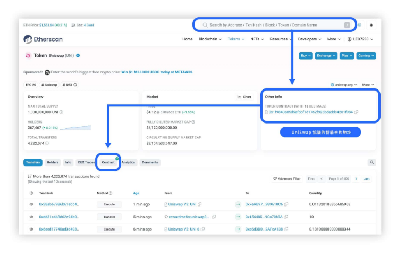Click the ERC-20 tag
This screenshot has width=397, height=255.
coord(31,85)
